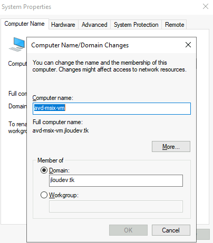
Task: Switch to the Hardware tab
Action: point(63,25)
